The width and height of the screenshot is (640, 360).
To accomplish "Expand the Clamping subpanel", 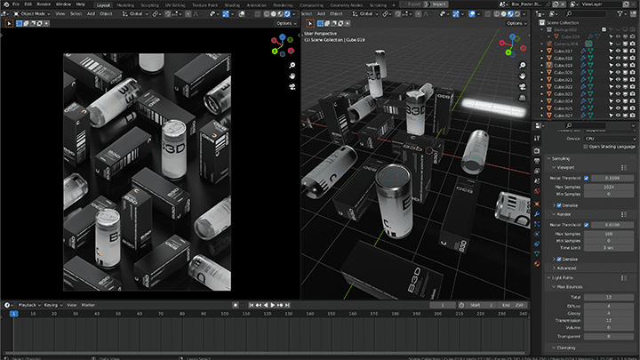I will pyautogui.click(x=554, y=348).
